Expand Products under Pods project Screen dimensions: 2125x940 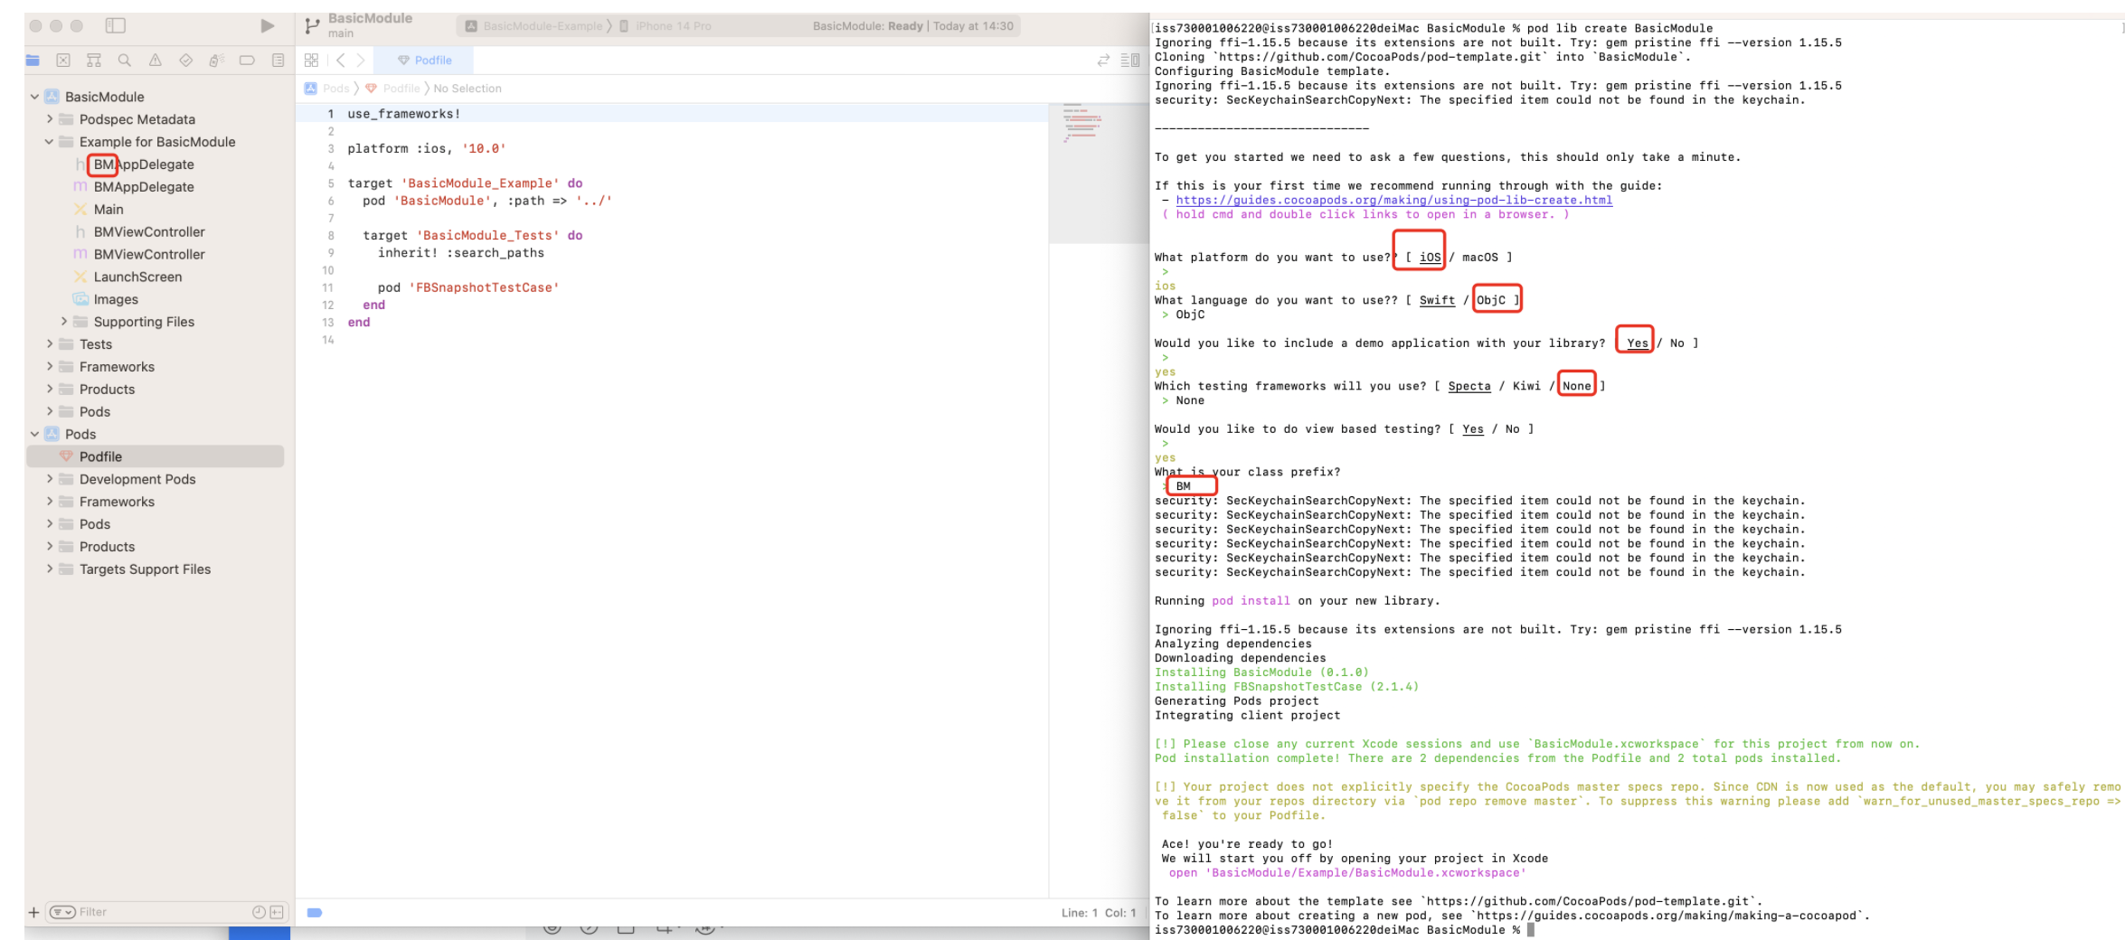pos(50,547)
